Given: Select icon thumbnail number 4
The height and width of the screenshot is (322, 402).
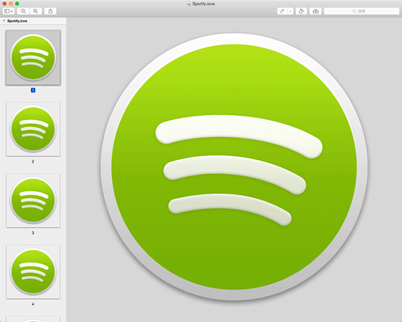Looking at the screenshot, I should click(x=33, y=272).
